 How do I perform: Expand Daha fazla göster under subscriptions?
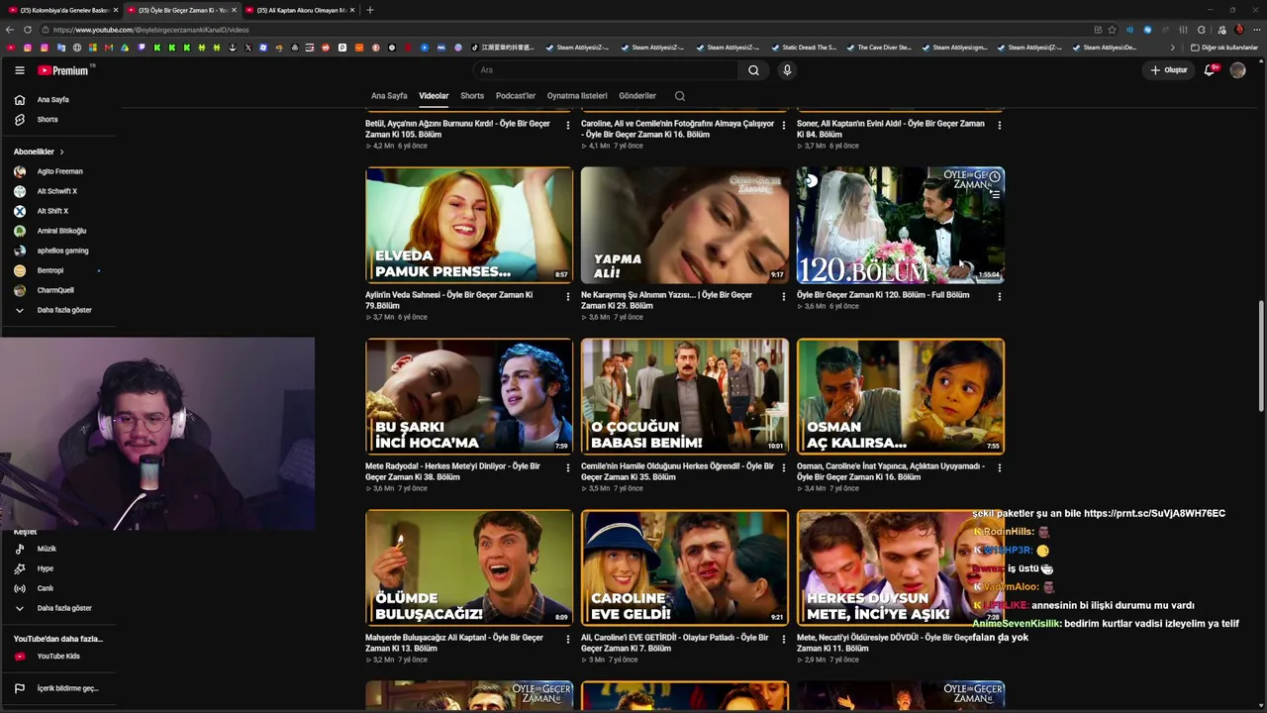coord(64,310)
